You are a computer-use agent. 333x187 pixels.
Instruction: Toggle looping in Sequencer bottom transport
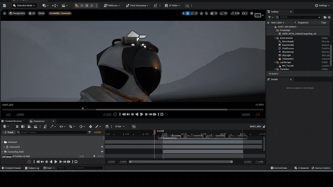(x=76, y=162)
